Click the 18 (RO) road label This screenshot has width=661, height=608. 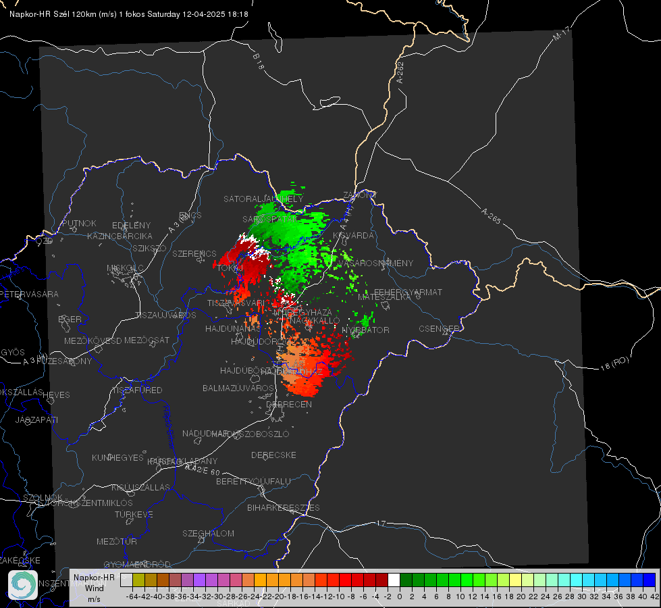pyautogui.click(x=614, y=363)
